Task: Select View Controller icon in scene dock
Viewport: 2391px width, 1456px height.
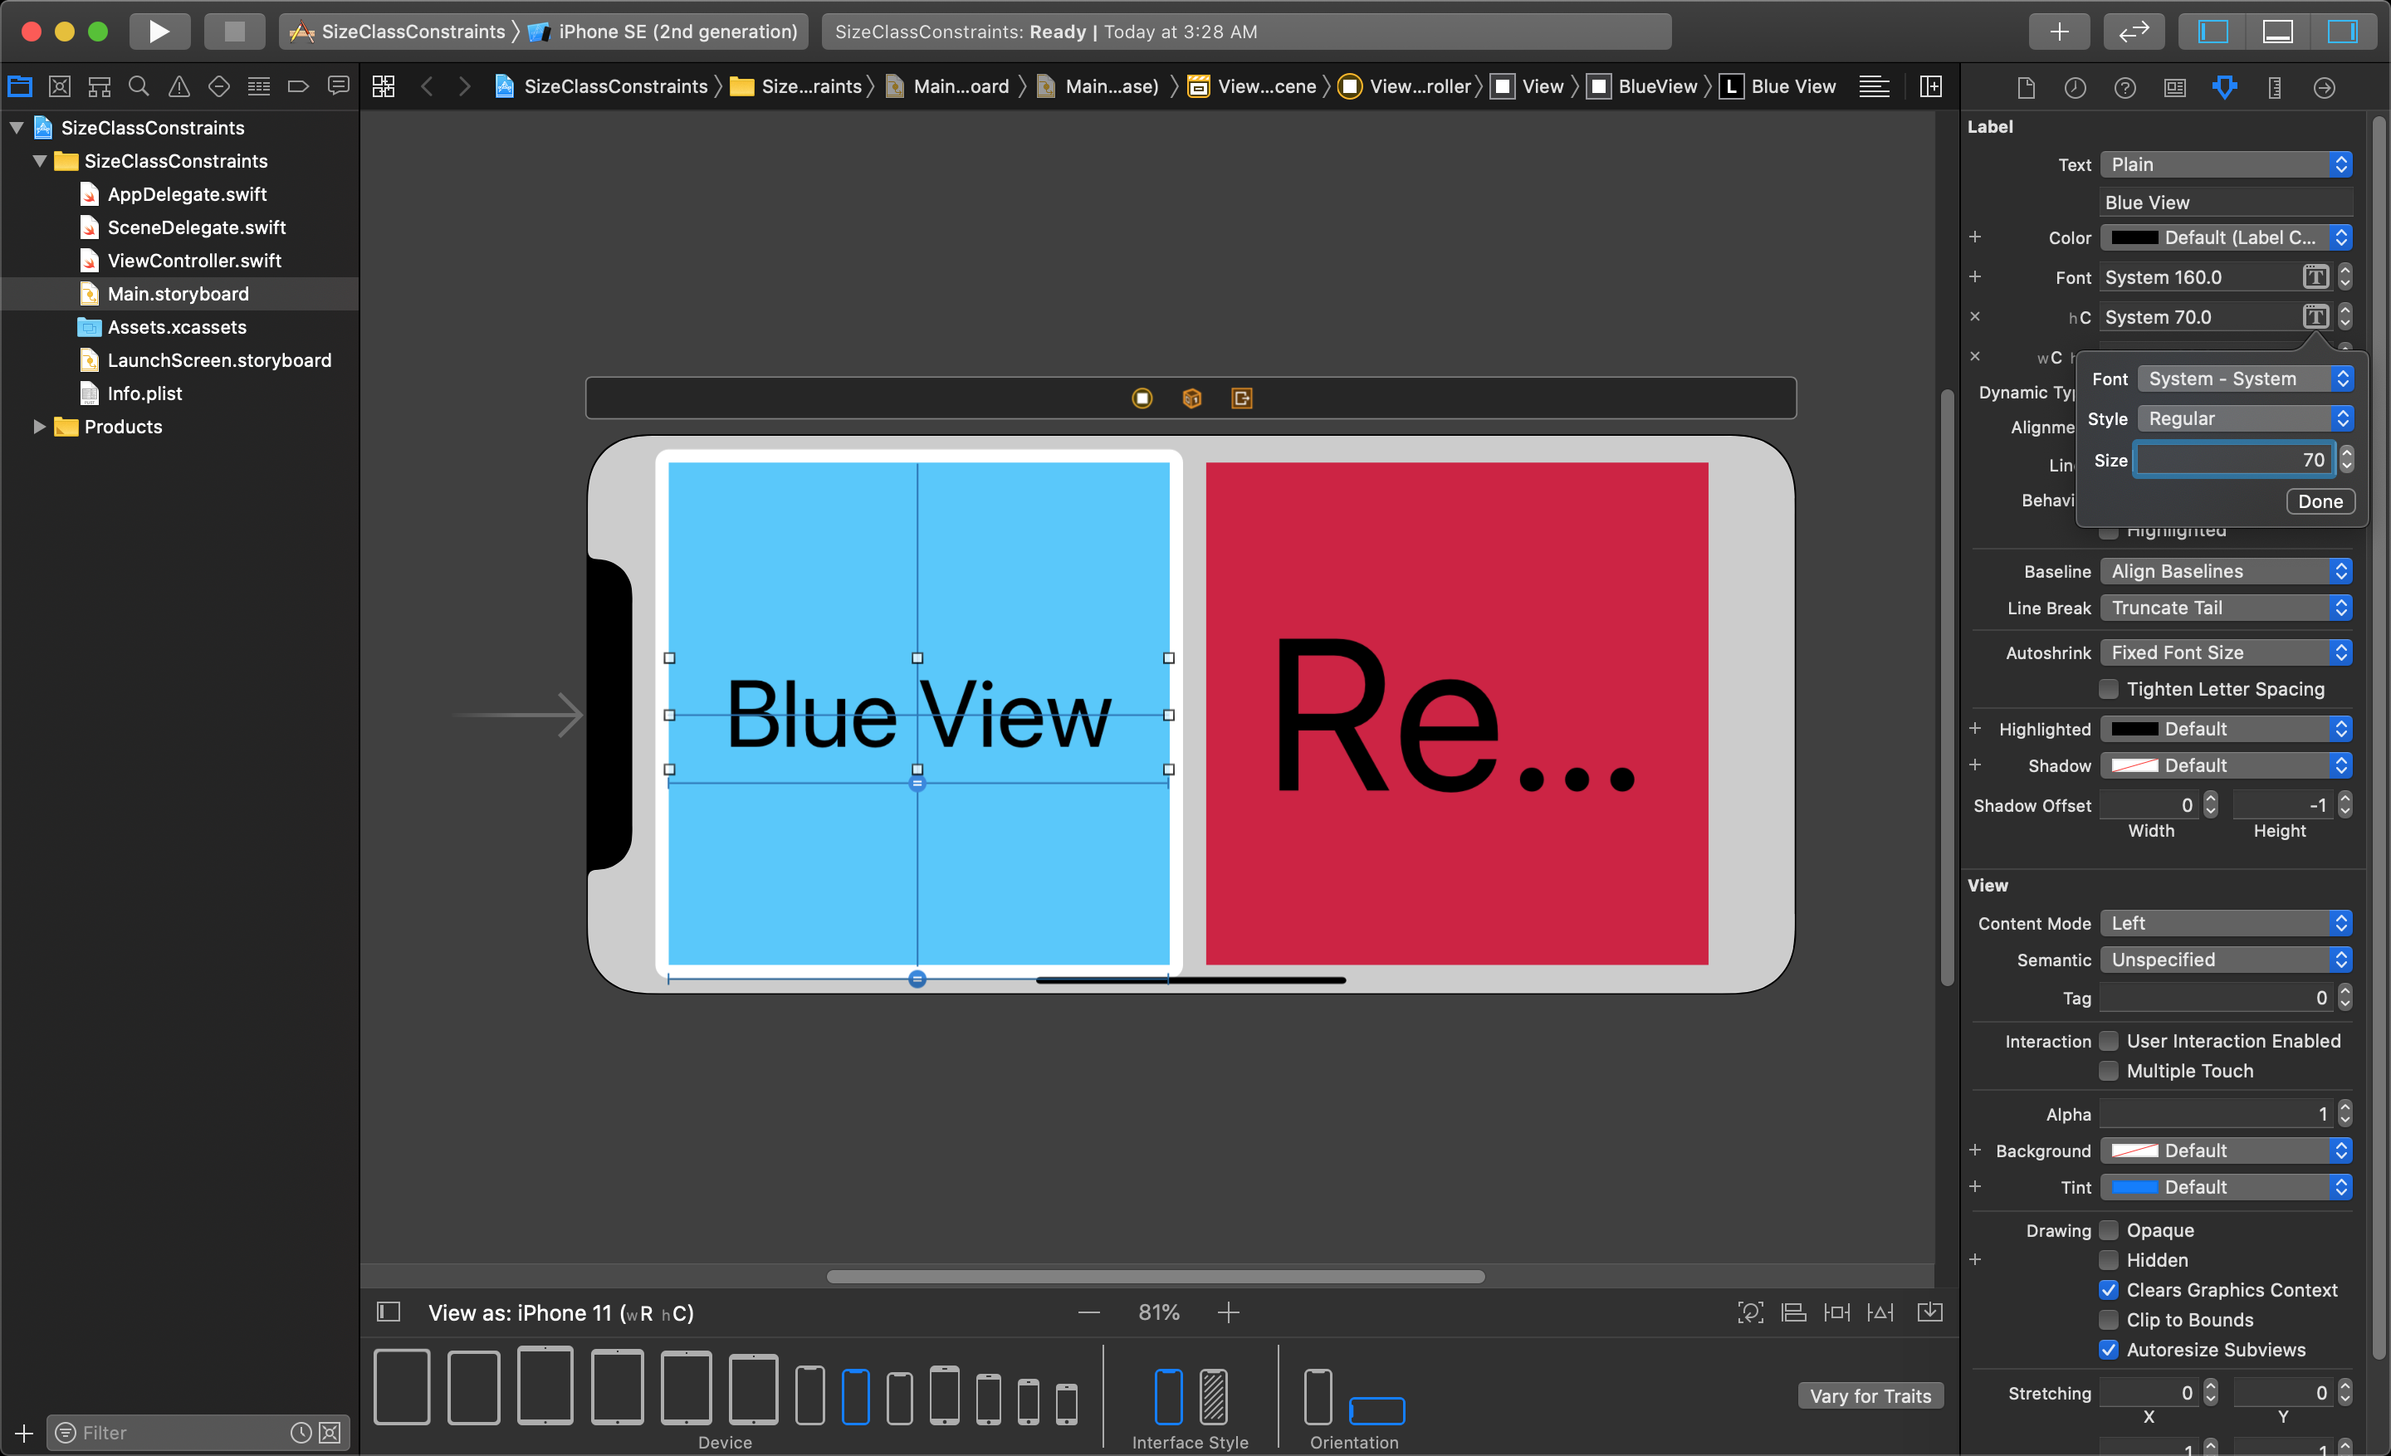Action: 1142,398
